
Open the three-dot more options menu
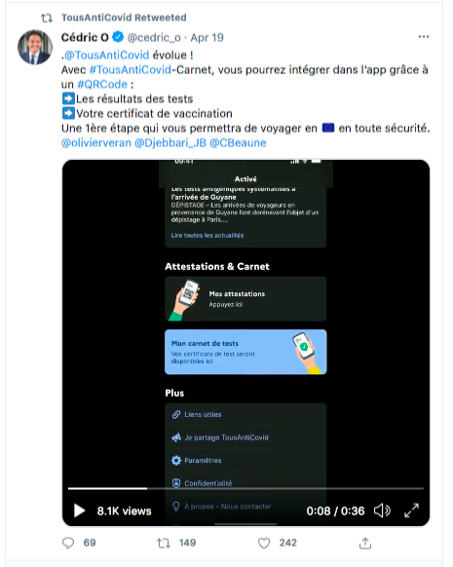pyautogui.click(x=424, y=37)
